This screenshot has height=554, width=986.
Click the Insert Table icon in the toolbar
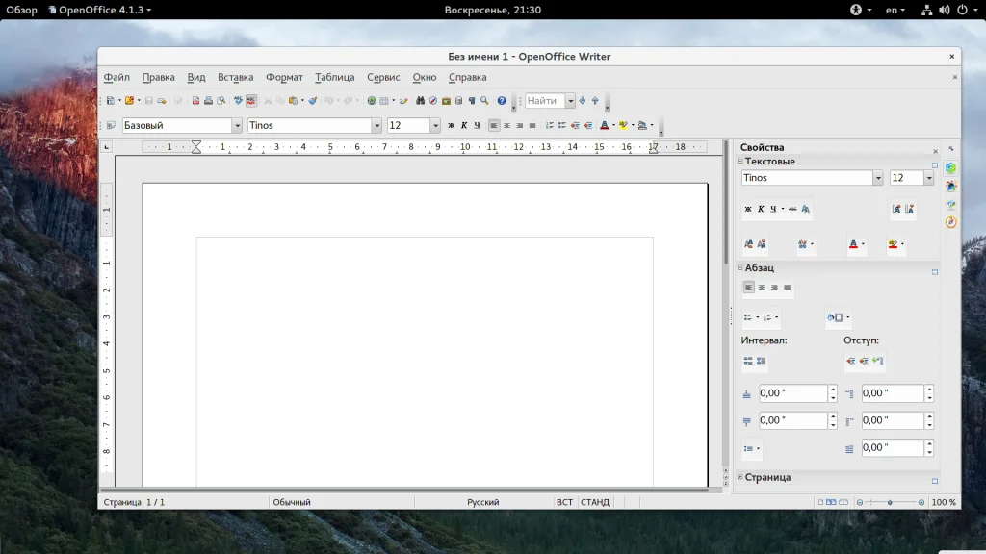(383, 101)
